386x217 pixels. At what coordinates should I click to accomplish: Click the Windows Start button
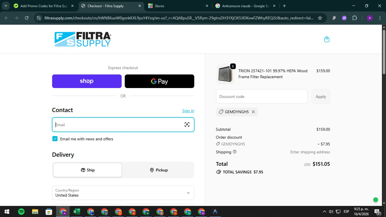coord(7,212)
